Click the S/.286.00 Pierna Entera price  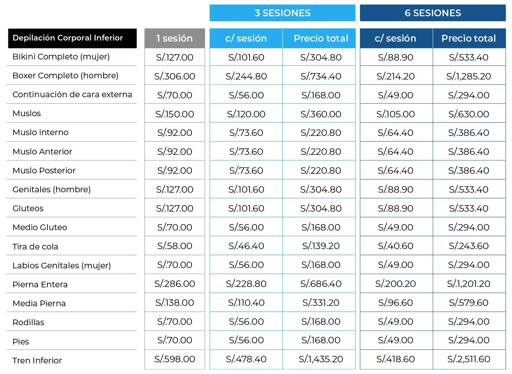click(174, 284)
